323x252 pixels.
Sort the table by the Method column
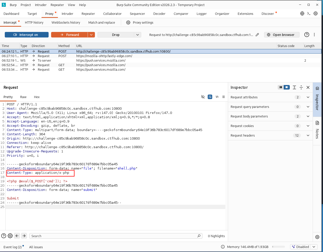click(x=66, y=46)
